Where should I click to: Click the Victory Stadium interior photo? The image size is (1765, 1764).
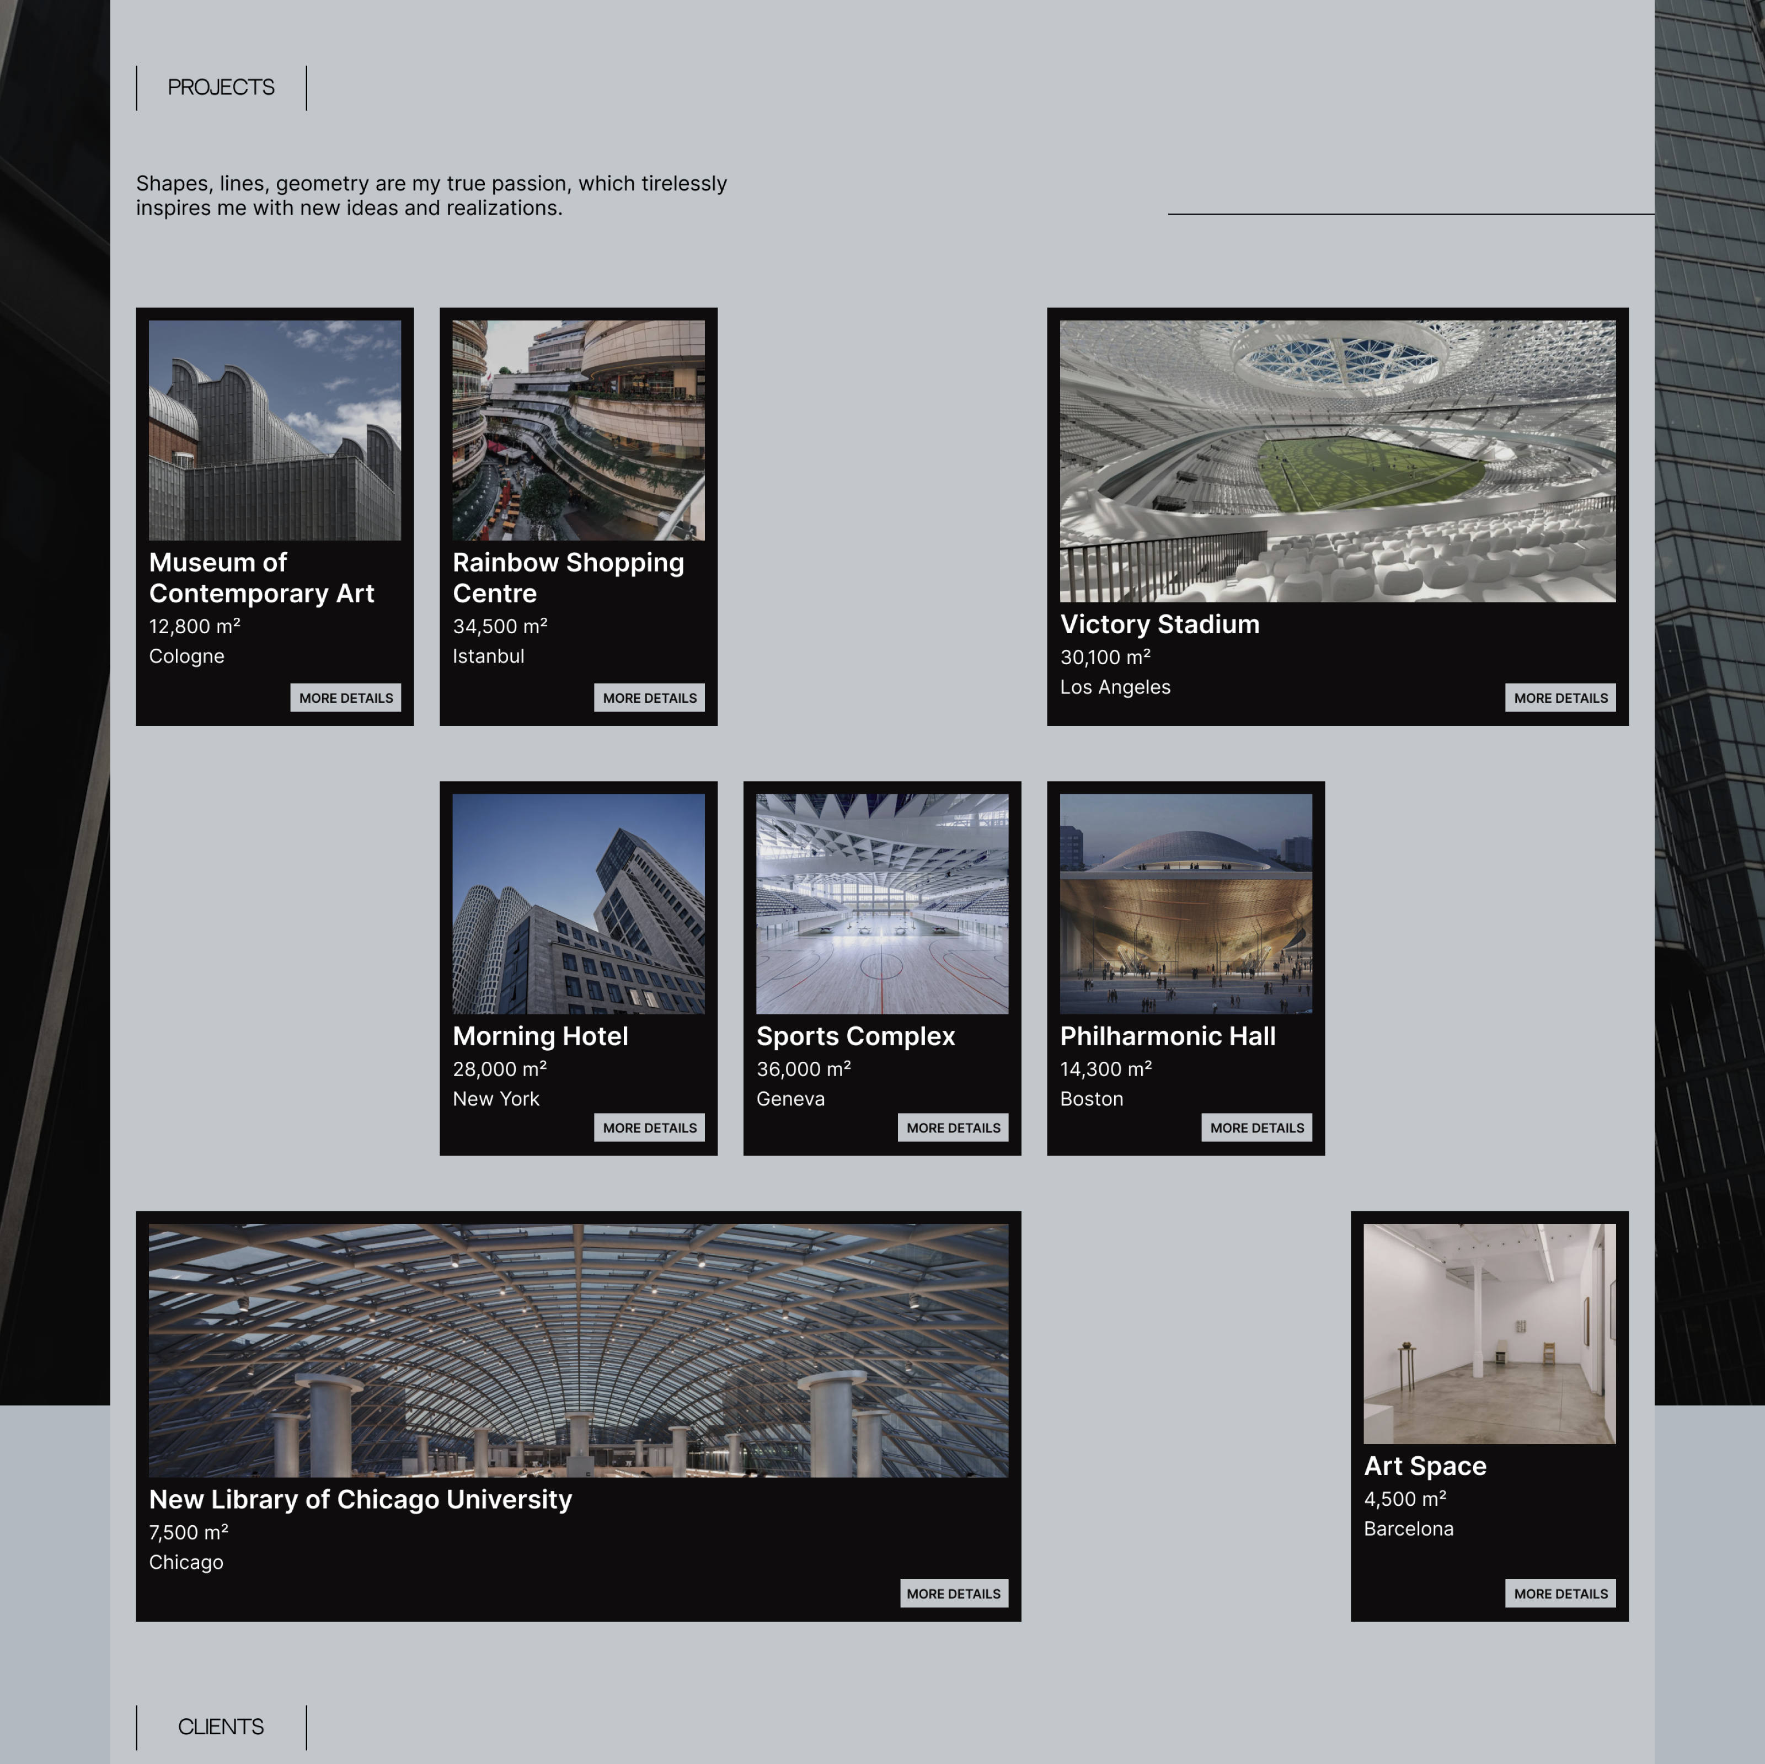(x=1336, y=461)
